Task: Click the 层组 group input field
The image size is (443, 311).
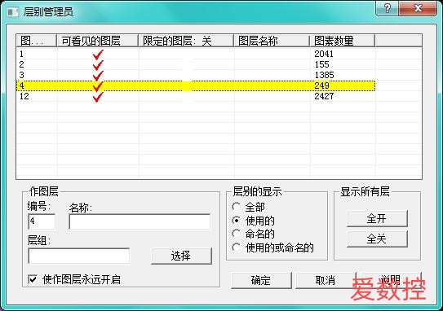Action: (x=79, y=256)
